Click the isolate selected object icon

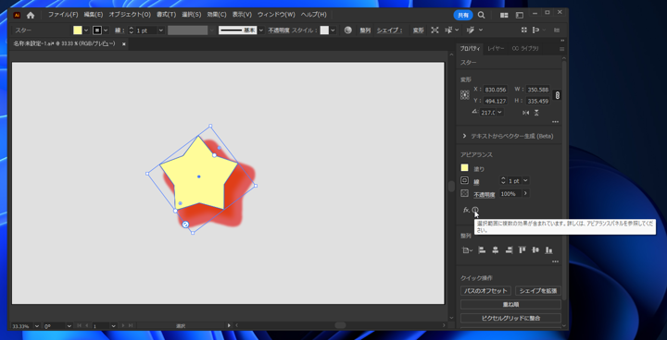(x=434, y=30)
